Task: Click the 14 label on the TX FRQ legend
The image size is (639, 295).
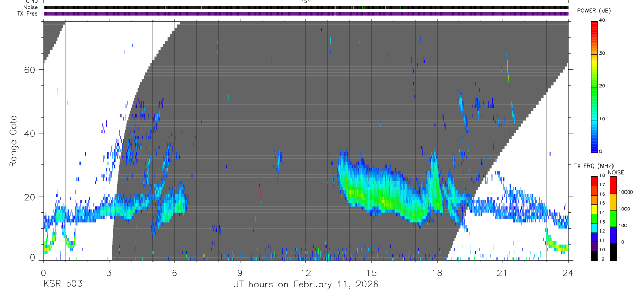Action: [602, 213]
